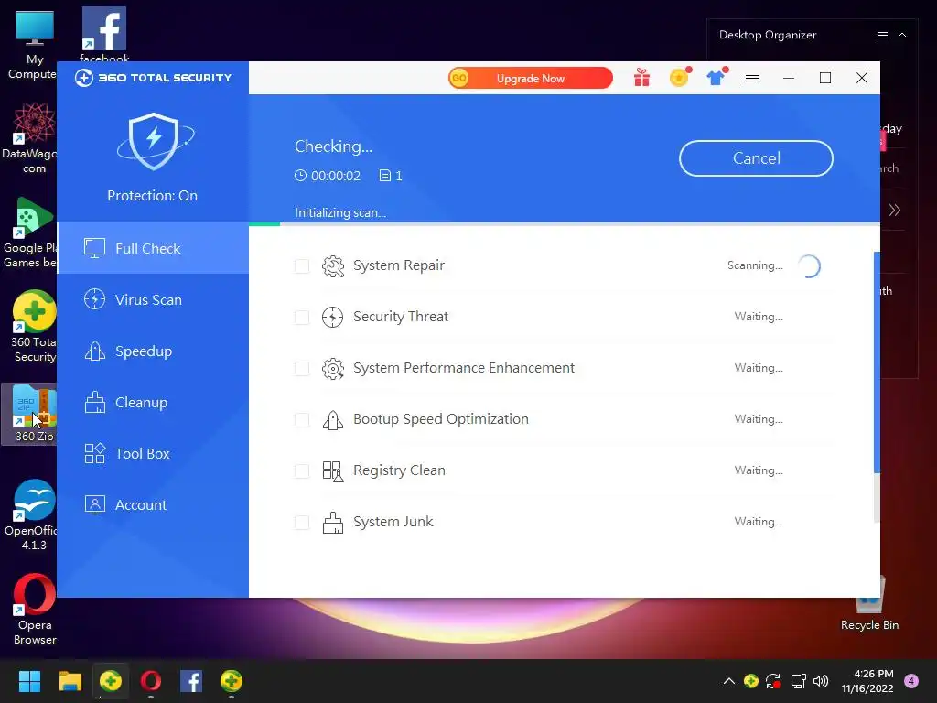Click the Protection On shield icon

pos(154,142)
